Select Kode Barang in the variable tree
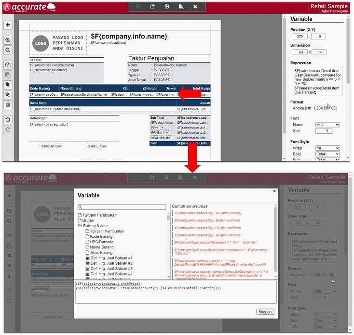Screen dimensions: 354x335 coord(101,236)
